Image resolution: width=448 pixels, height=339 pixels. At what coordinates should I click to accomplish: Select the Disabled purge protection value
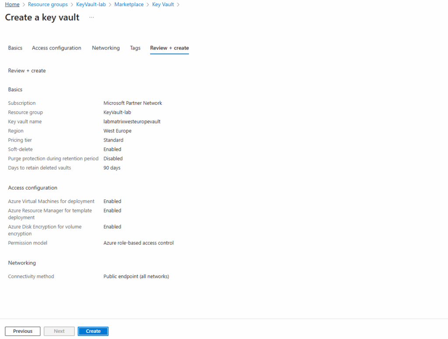[x=113, y=159]
